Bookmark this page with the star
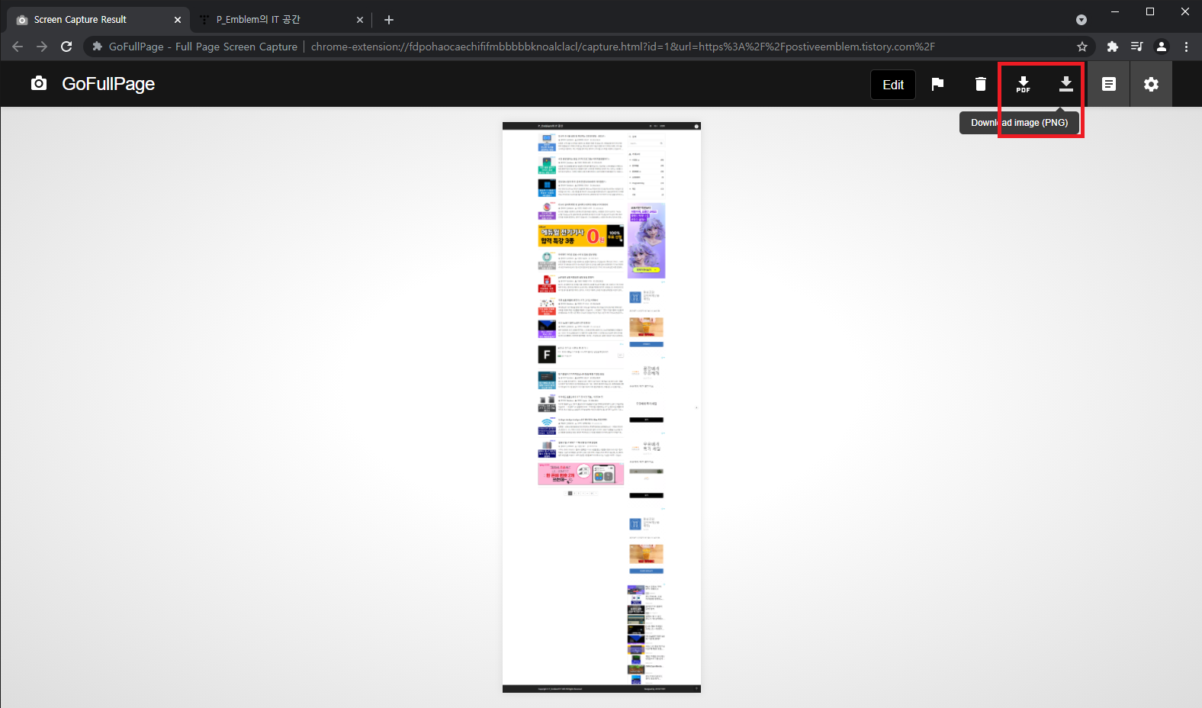Screen dimensions: 1202x708 (x=1081, y=47)
